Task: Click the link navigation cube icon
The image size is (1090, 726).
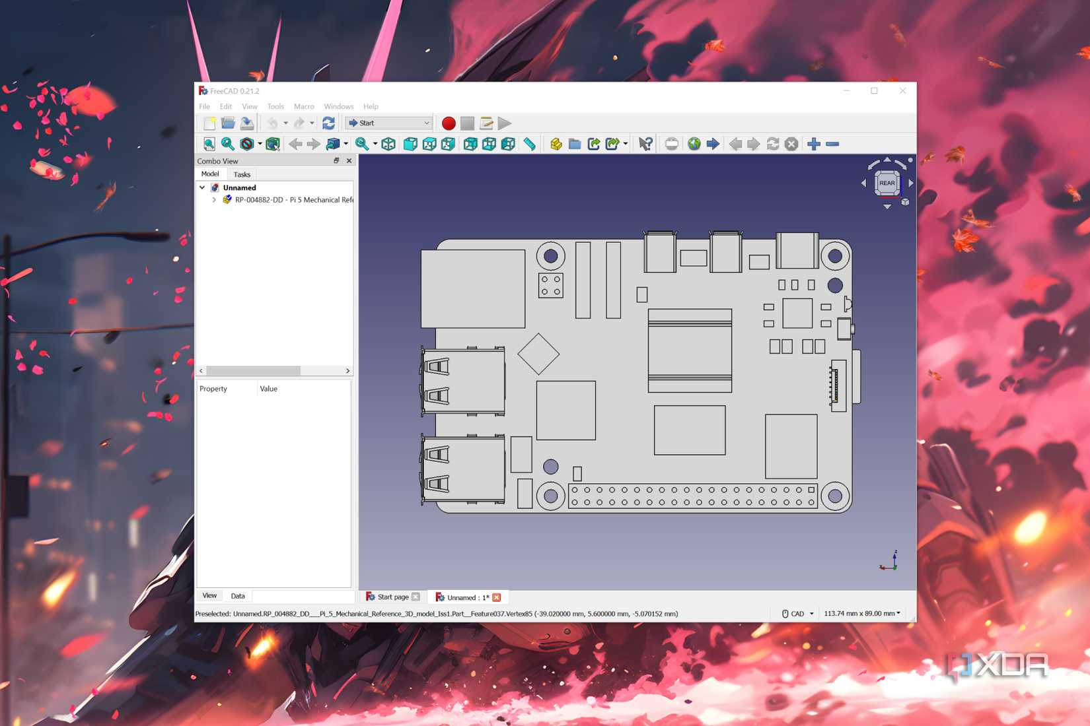Action: [333, 144]
